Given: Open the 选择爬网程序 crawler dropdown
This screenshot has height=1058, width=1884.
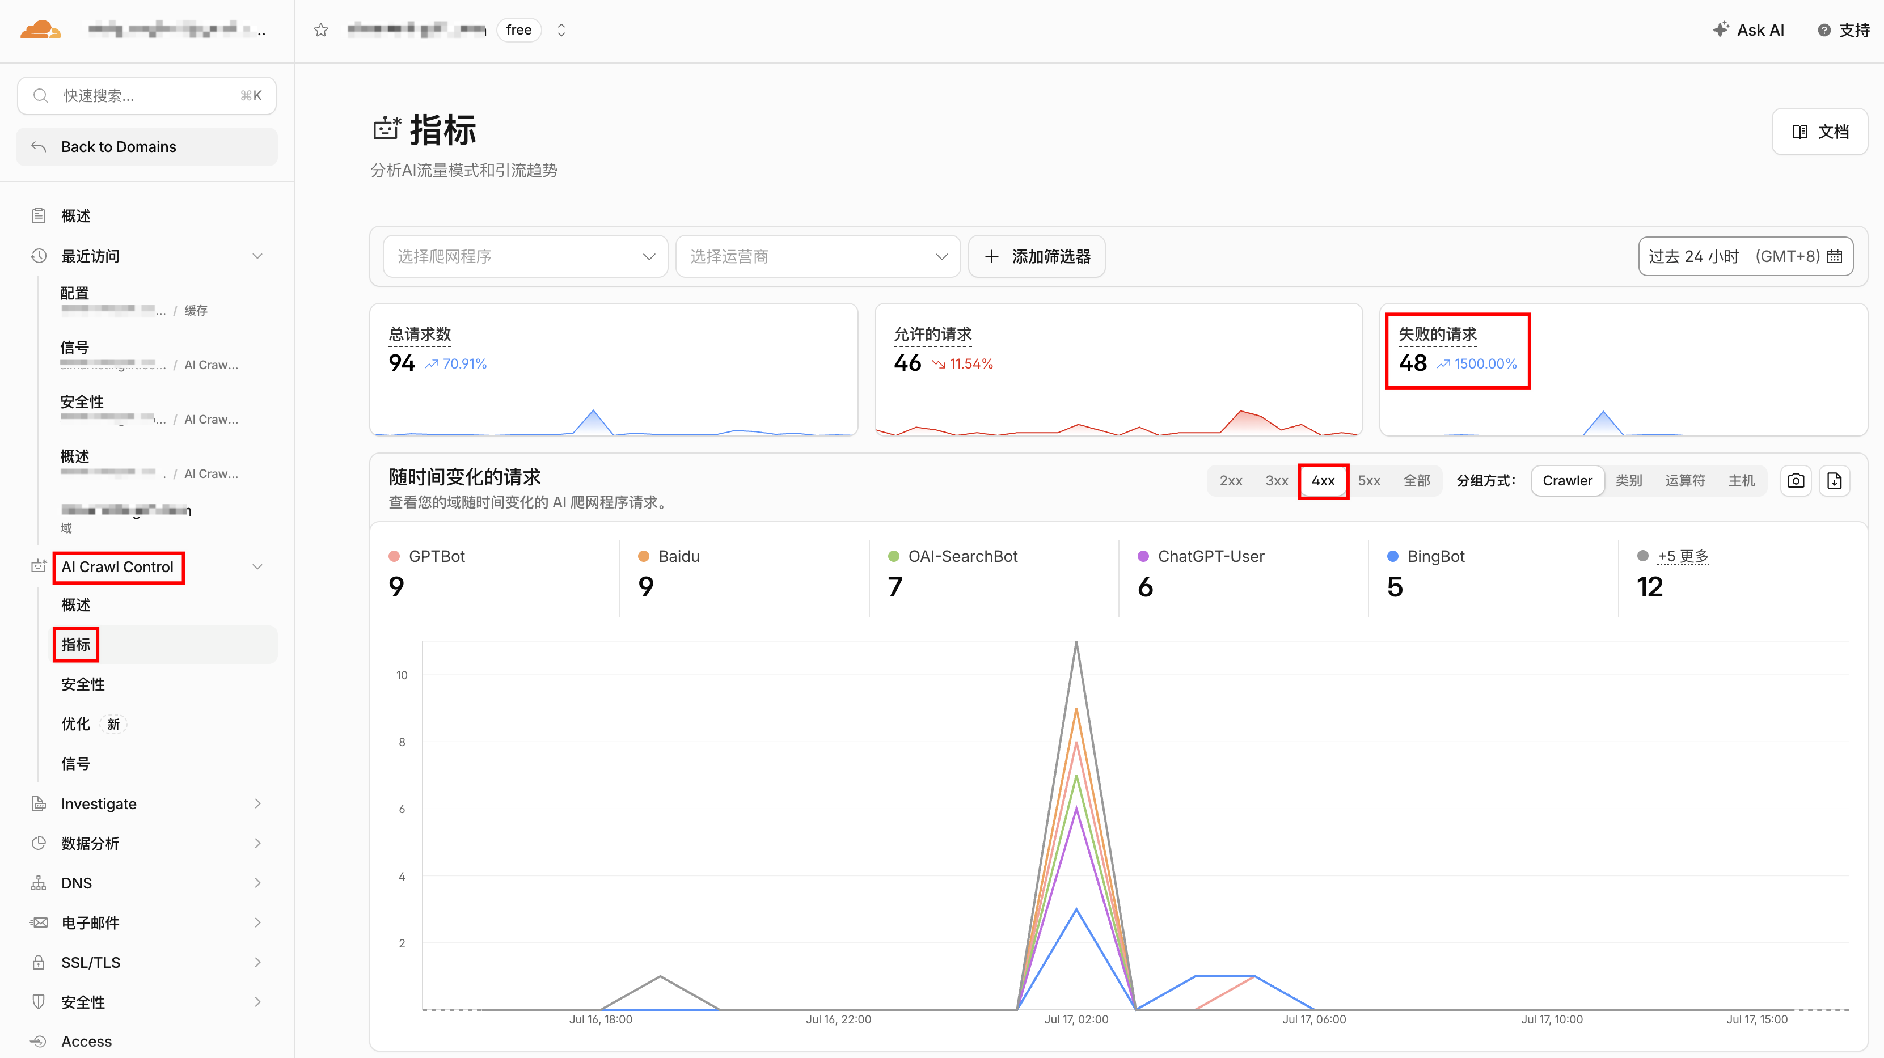Looking at the screenshot, I should 525,257.
